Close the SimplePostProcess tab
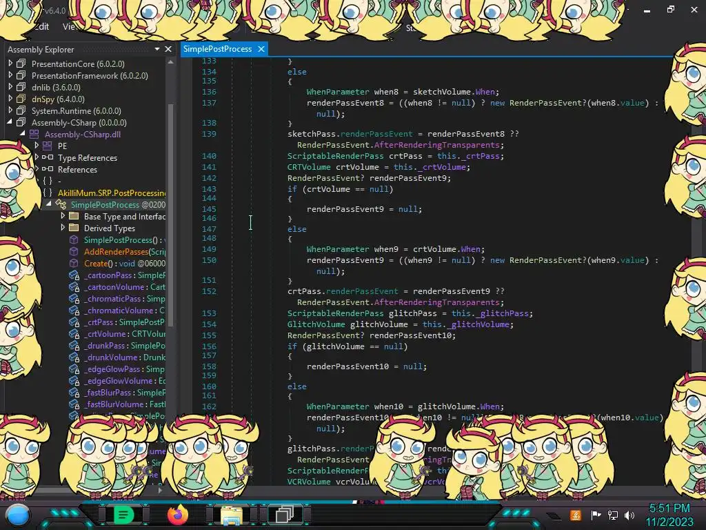 (x=261, y=49)
